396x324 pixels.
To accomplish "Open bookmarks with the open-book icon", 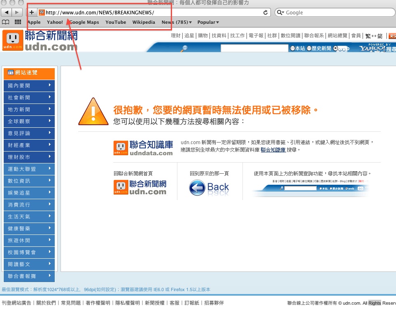I will (5, 22).
